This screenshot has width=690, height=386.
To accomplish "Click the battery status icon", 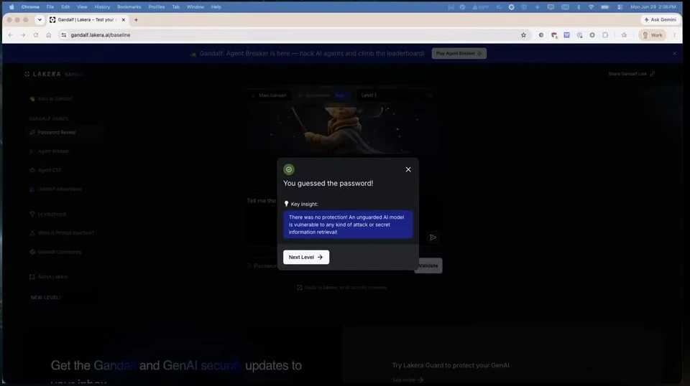I will pos(605,7).
